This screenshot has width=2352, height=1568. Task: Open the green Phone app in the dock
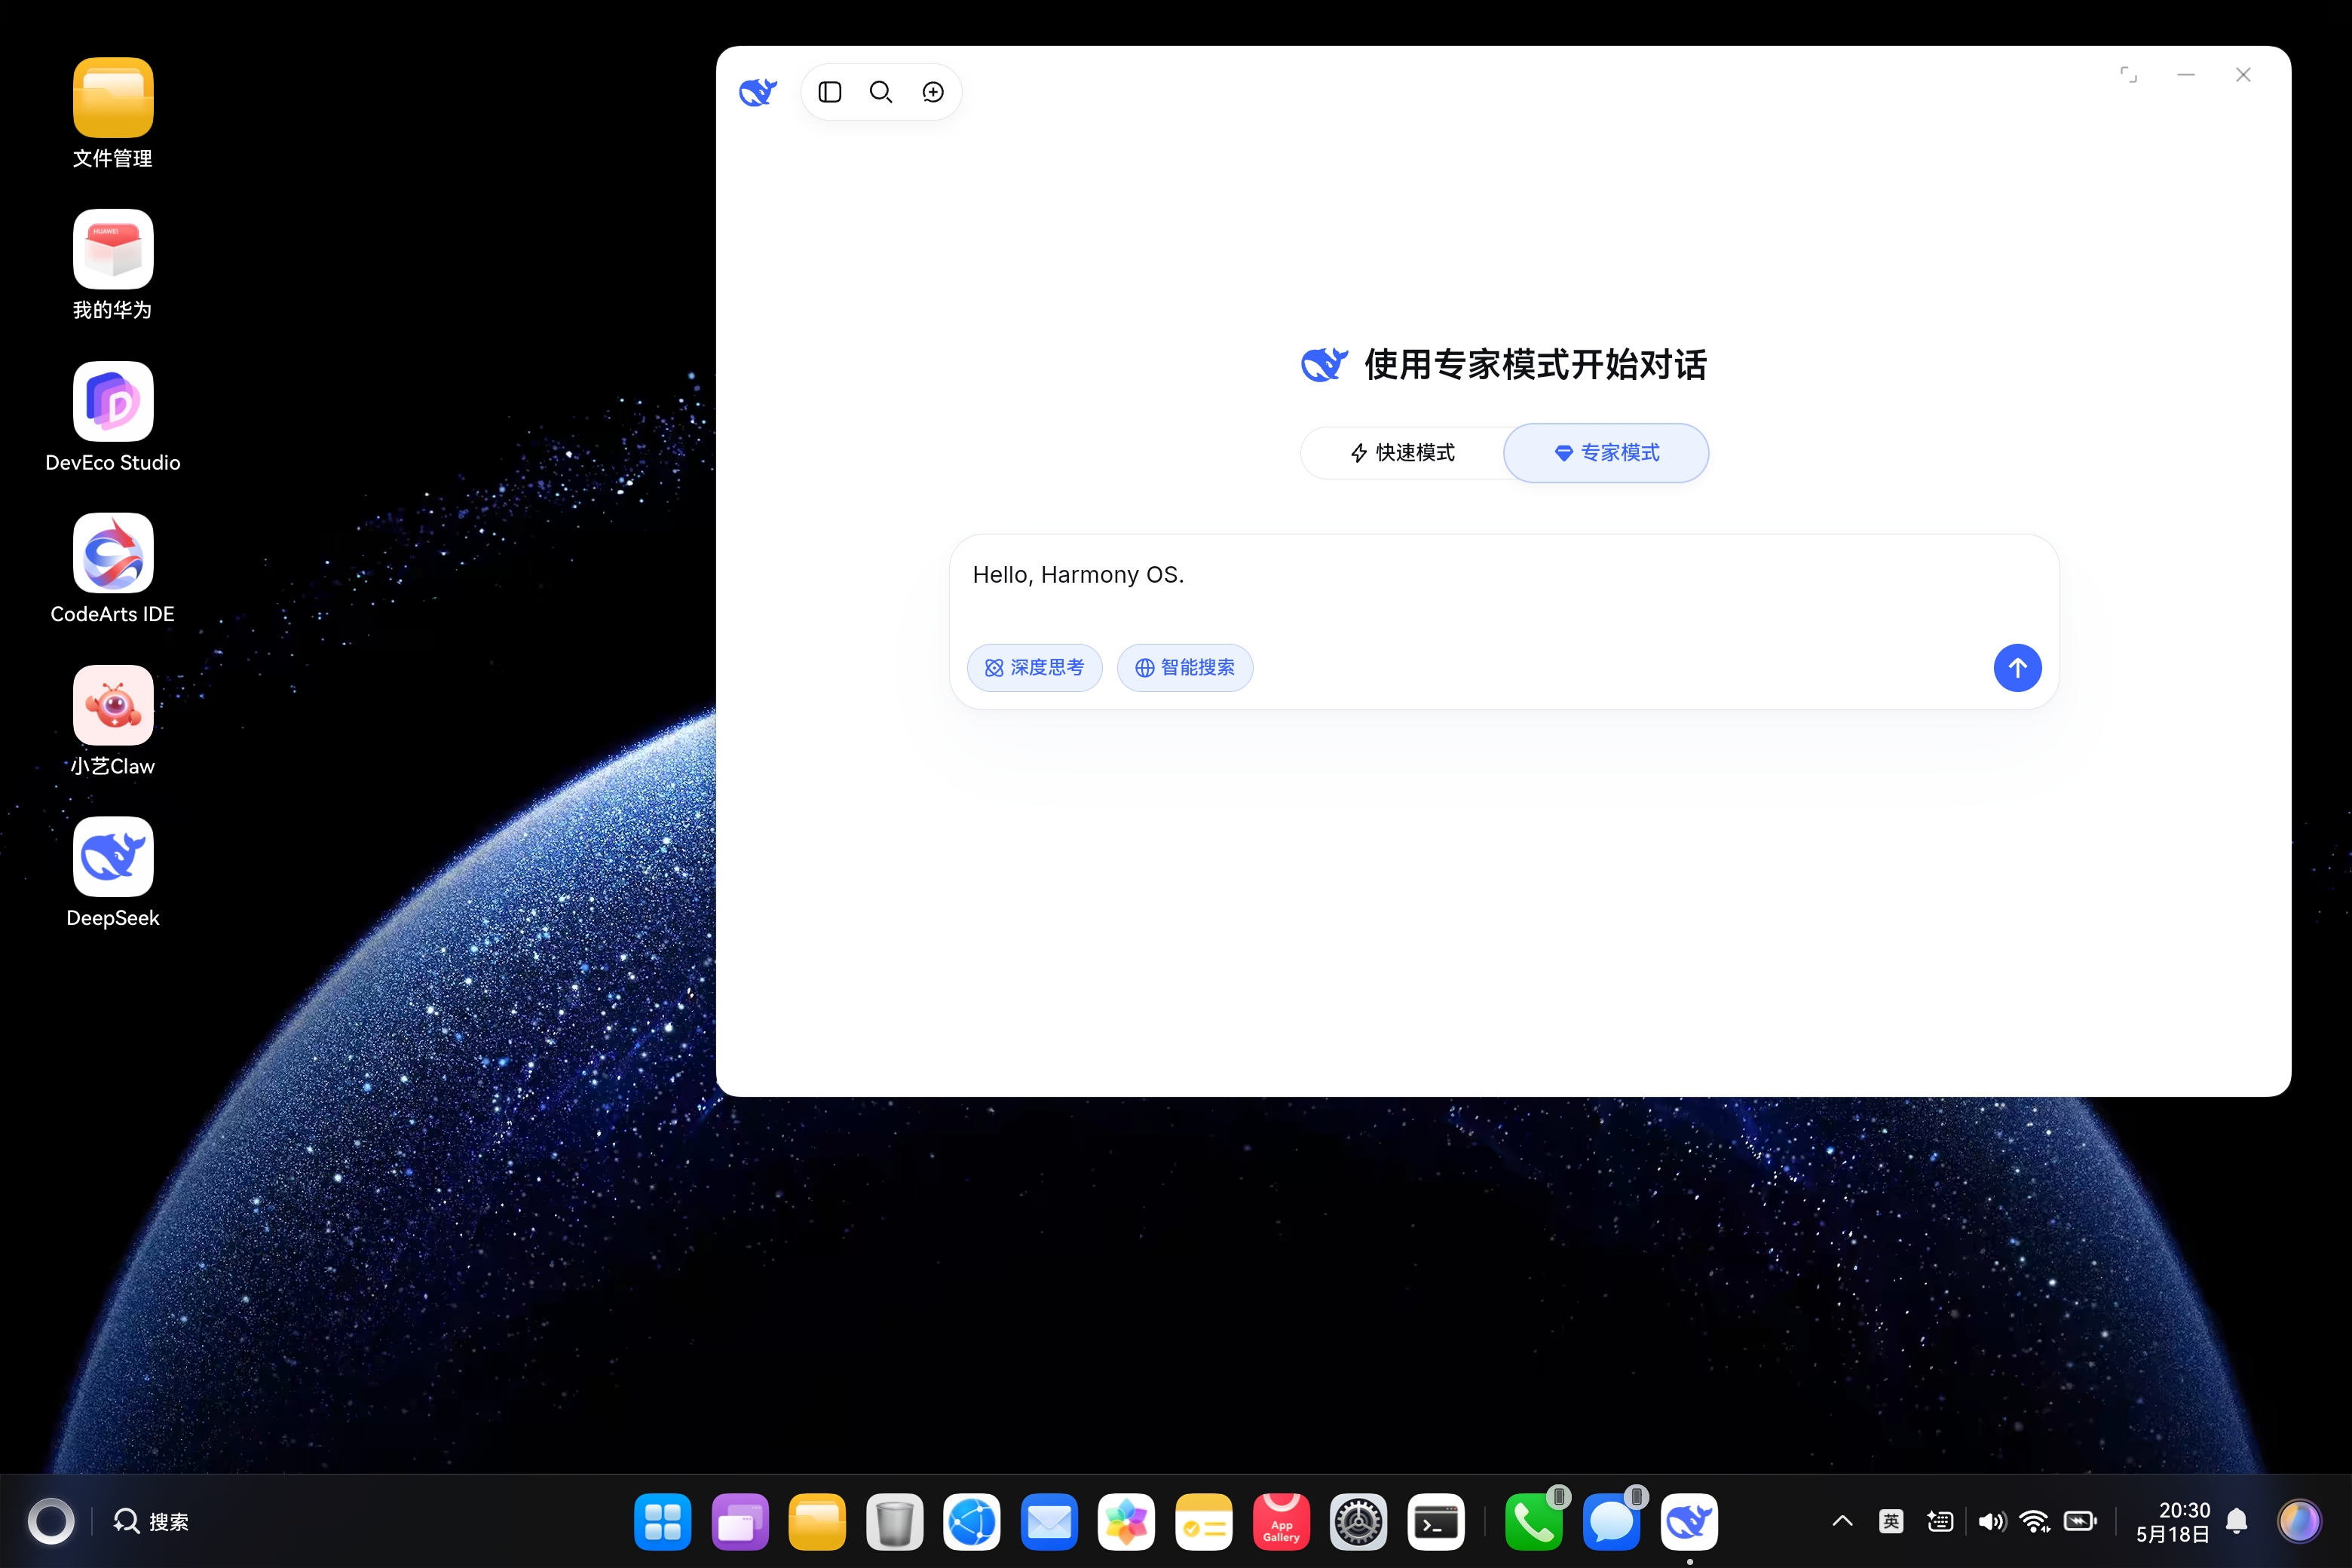[x=1534, y=1522]
